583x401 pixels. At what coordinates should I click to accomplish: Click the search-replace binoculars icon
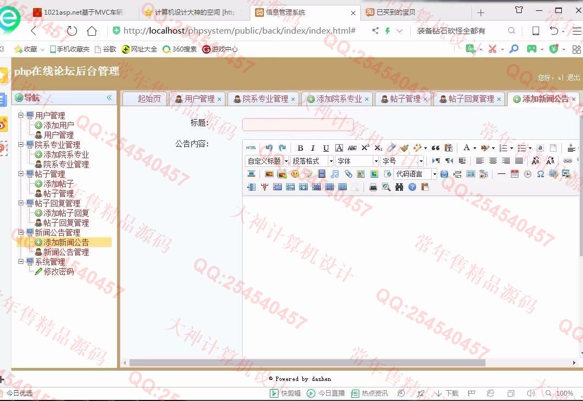(x=399, y=187)
